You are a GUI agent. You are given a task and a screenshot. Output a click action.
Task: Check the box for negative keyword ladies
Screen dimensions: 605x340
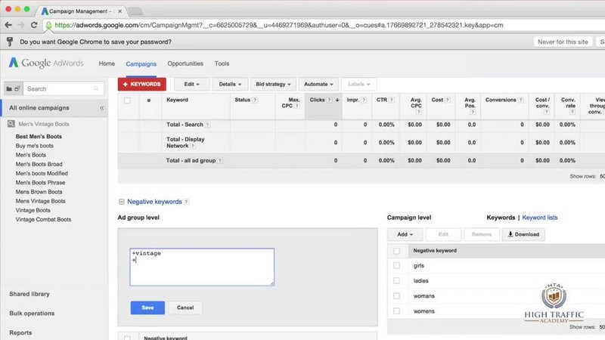click(396, 280)
